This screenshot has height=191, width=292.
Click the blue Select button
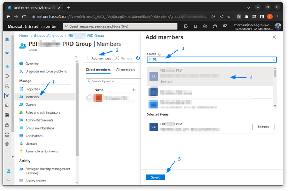click(x=155, y=177)
